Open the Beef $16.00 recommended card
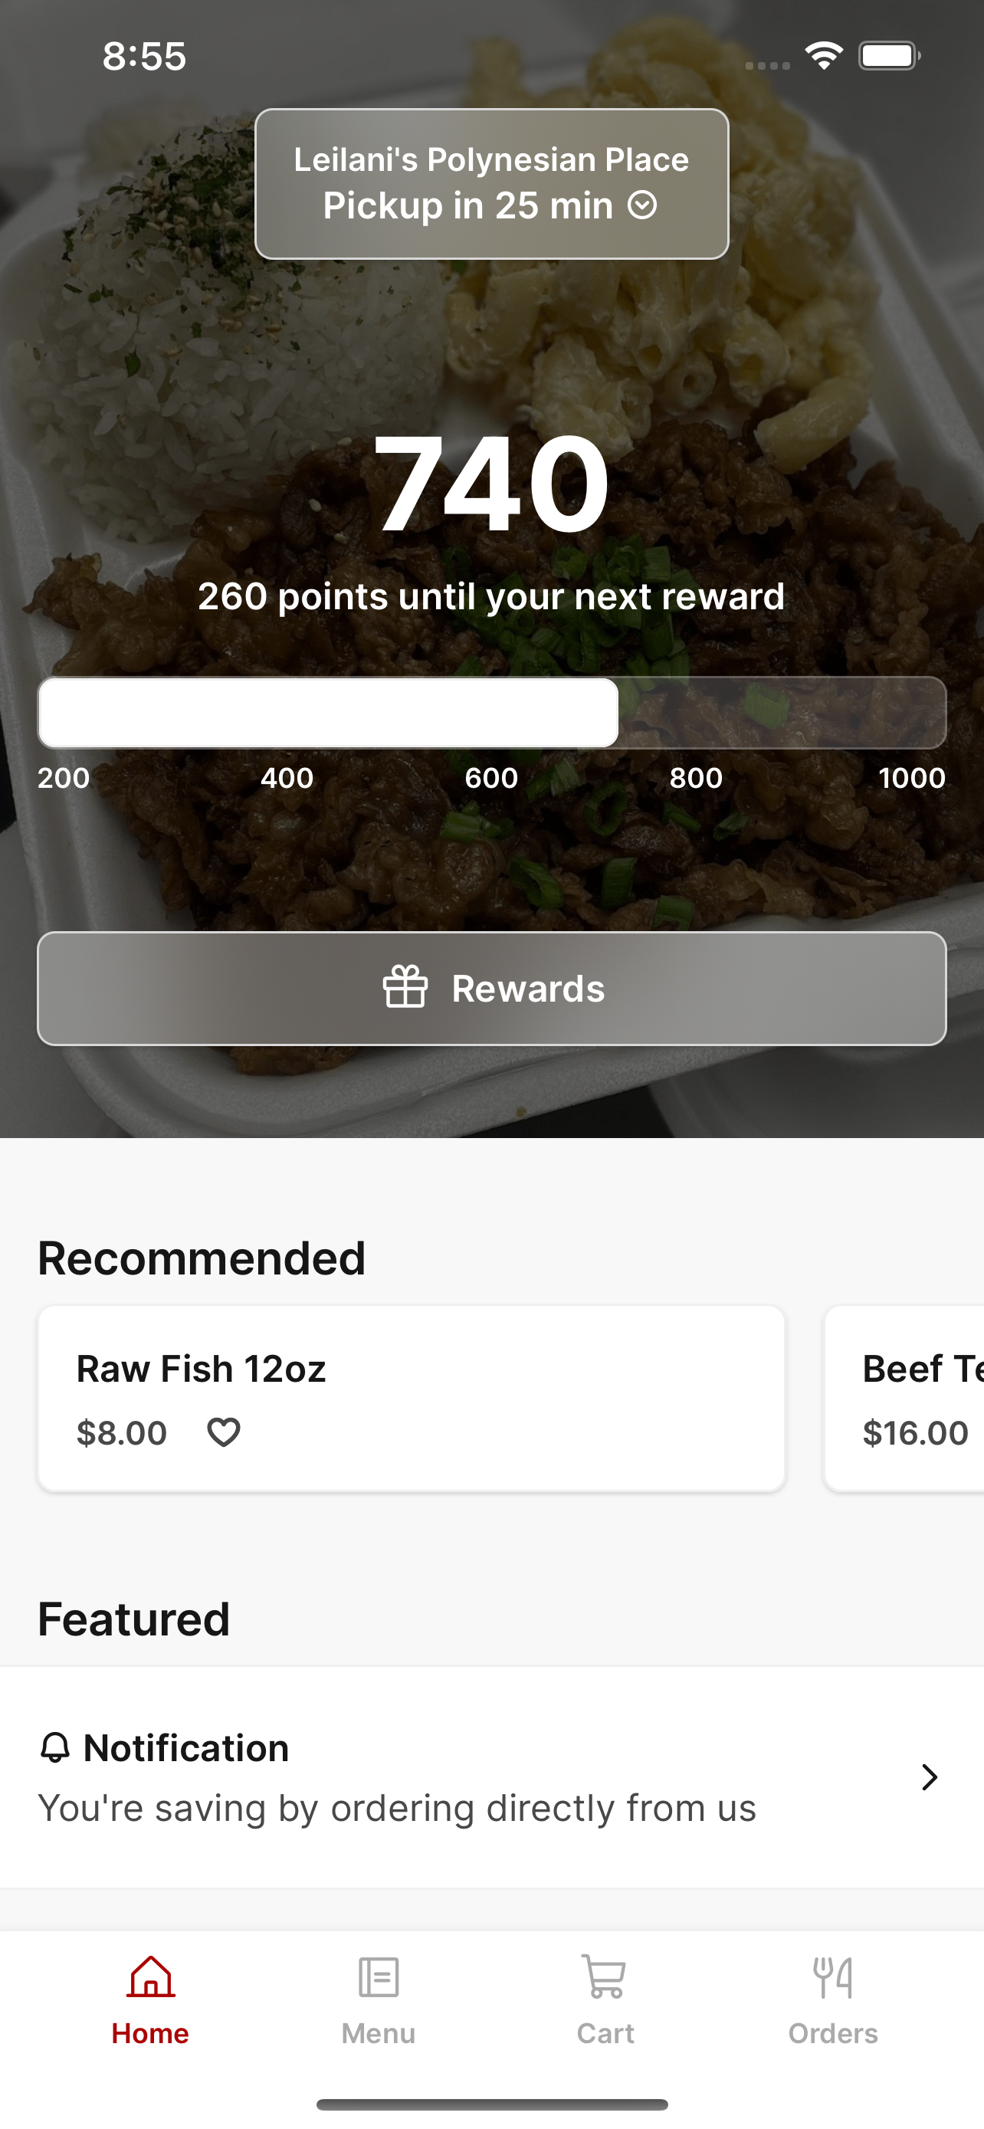The width and height of the screenshot is (984, 2129). tap(904, 1399)
